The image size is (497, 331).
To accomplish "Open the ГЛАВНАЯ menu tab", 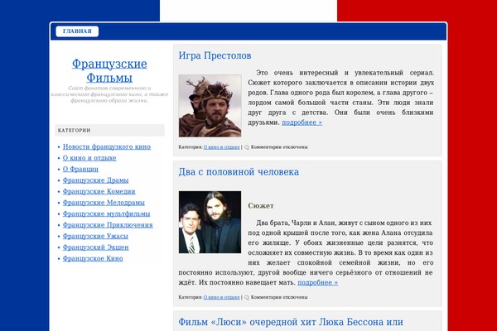I will tap(77, 31).
